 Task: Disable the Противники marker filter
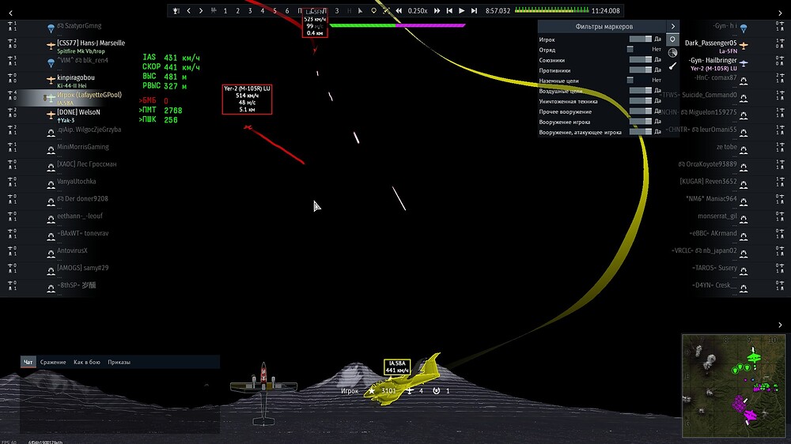[640, 70]
